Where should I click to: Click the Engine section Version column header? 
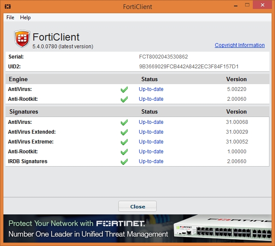coord(236,79)
